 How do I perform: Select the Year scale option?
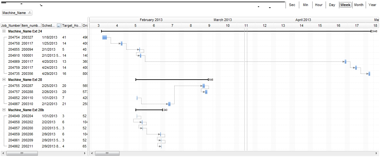[372, 5]
